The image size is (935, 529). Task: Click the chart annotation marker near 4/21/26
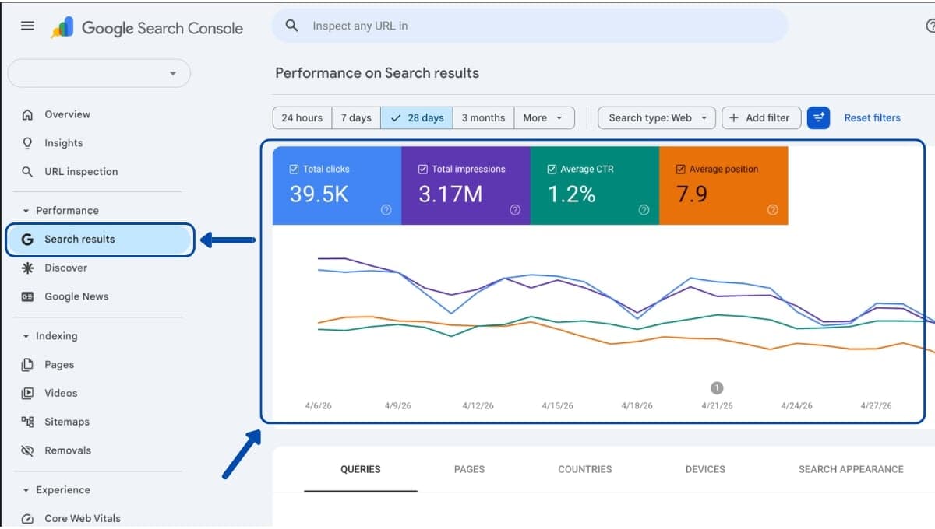tap(717, 387)
